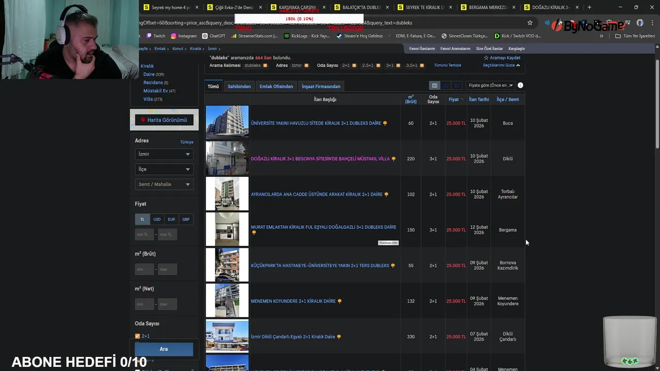Screen dimensions: 660x371
Task: Click Tümünü Temizle to clear filters
Action: point(448,65)
